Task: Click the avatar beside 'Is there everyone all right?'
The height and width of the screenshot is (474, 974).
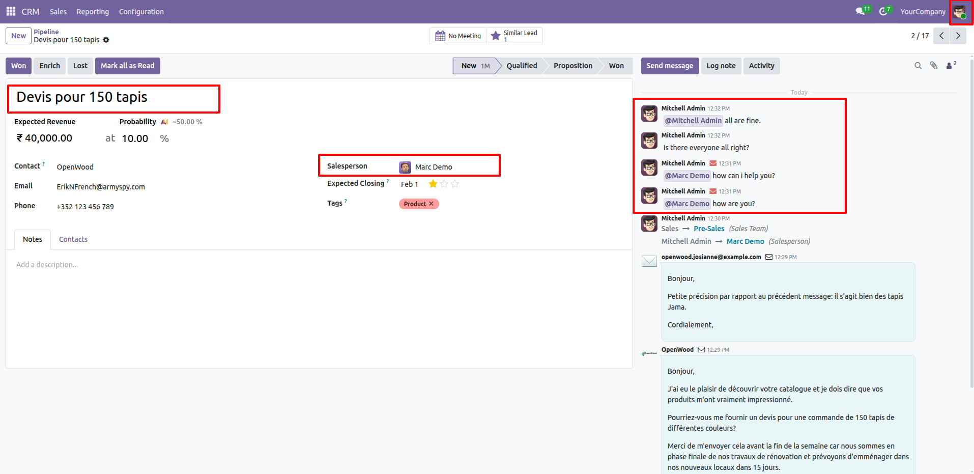Action: pos(649,141)
